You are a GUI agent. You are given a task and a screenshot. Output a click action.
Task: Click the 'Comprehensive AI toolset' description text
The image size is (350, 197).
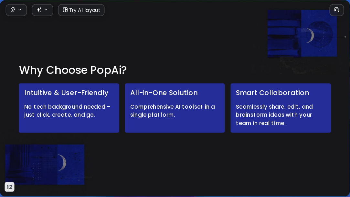pyautogui.click(x=173, y=111)
